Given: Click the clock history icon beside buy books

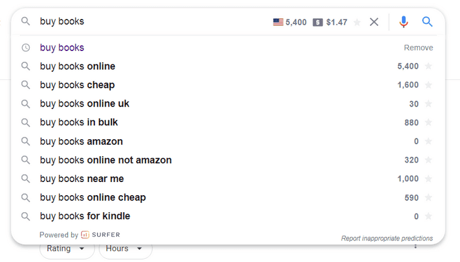Looking at the screenshot, I should point(26,48).
